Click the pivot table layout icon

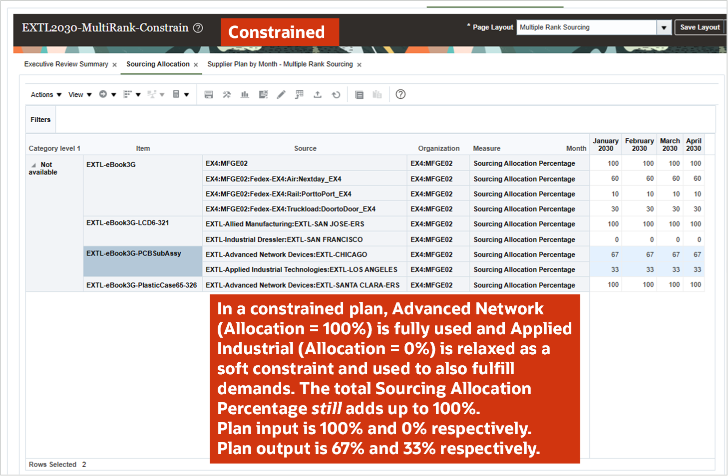tap(299, 94)
